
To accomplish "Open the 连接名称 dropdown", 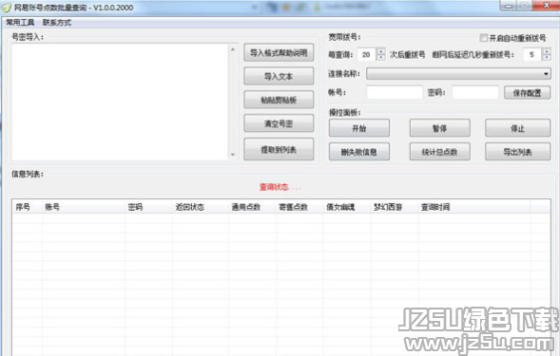I will 458,74.
